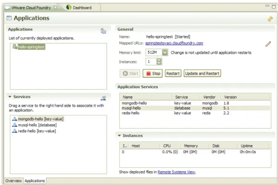
Task: Click the Restart button
Action: point(173,74)
